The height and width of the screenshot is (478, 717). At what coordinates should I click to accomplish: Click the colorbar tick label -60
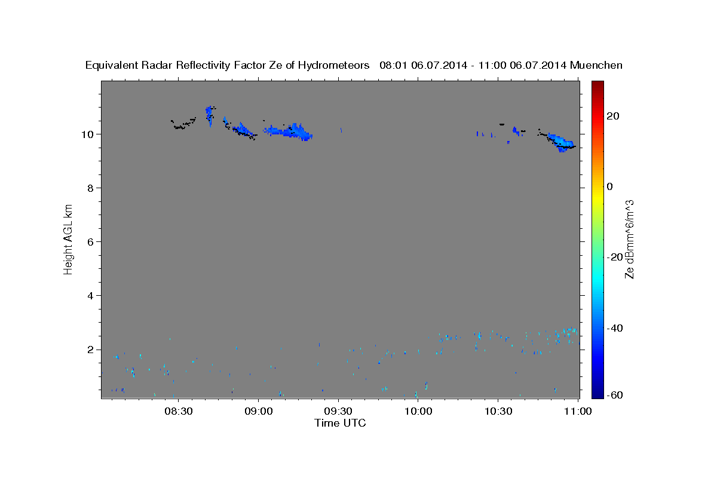[615, 395]
